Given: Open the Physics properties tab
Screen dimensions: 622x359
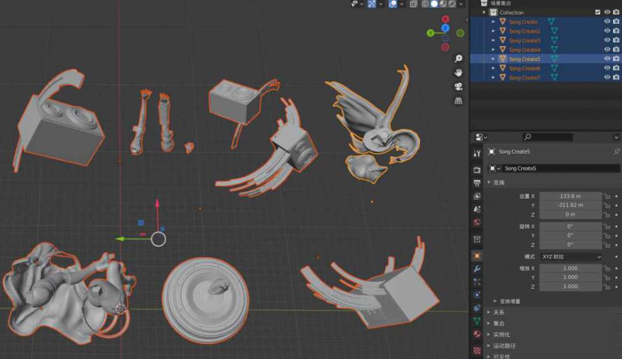Looking at the screenshot, I should (477, 295).
